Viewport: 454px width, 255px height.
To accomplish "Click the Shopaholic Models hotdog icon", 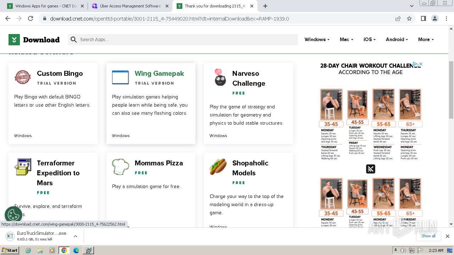I will [x=218, y=166].
